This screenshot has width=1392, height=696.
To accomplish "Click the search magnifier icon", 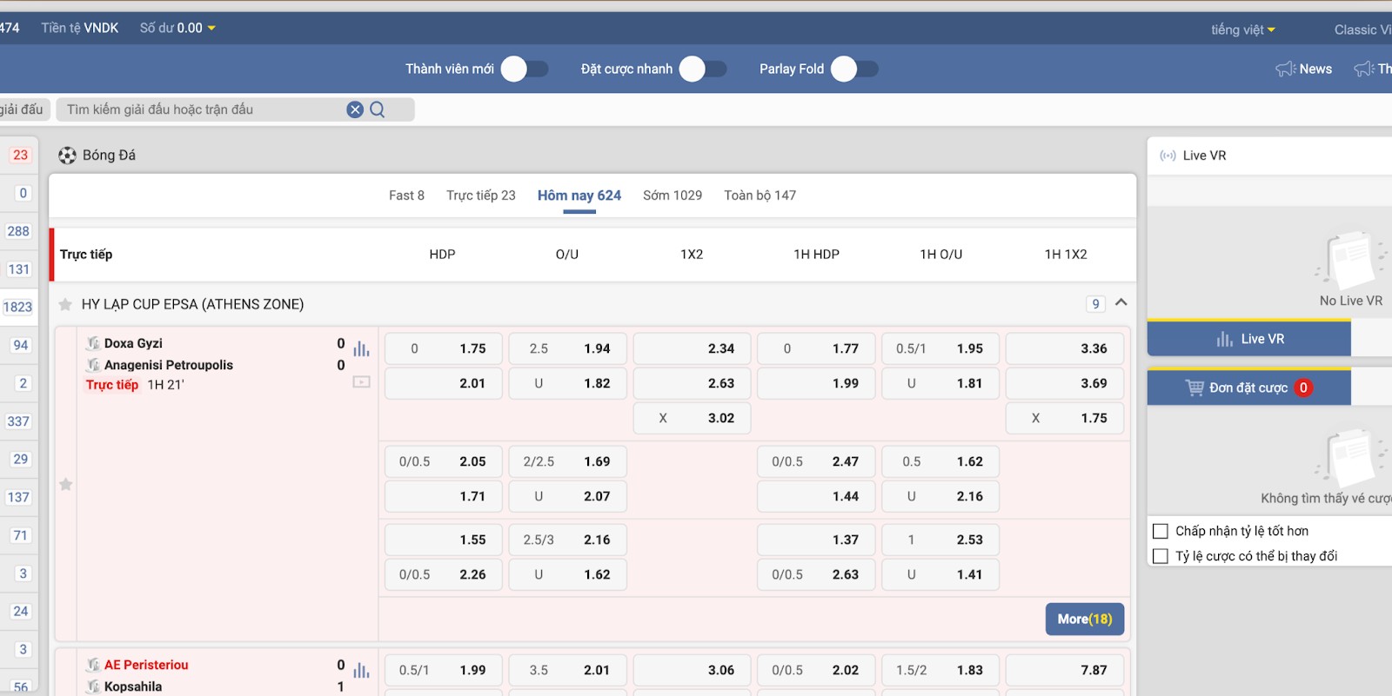I will pyautogui.click(x=378, y=109).
